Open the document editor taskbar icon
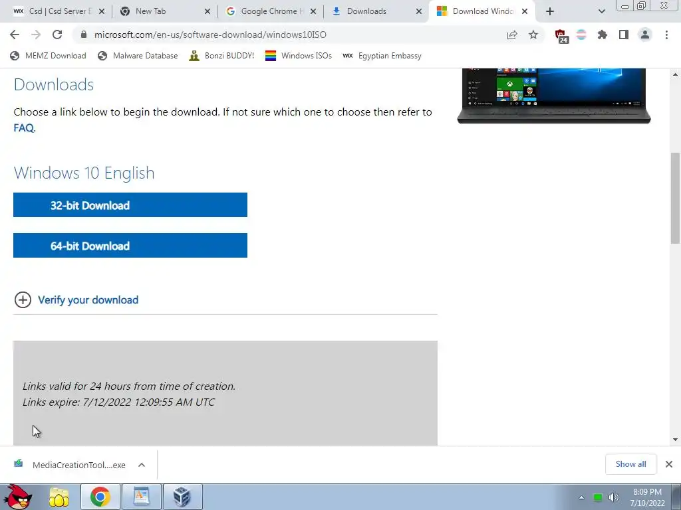Image resolution: width=681 pixels, height=510 pixels. [x=142, y=497]
